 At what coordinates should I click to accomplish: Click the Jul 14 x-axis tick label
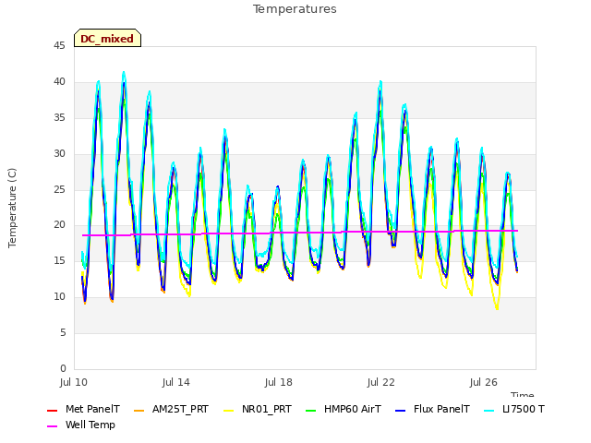176,382
